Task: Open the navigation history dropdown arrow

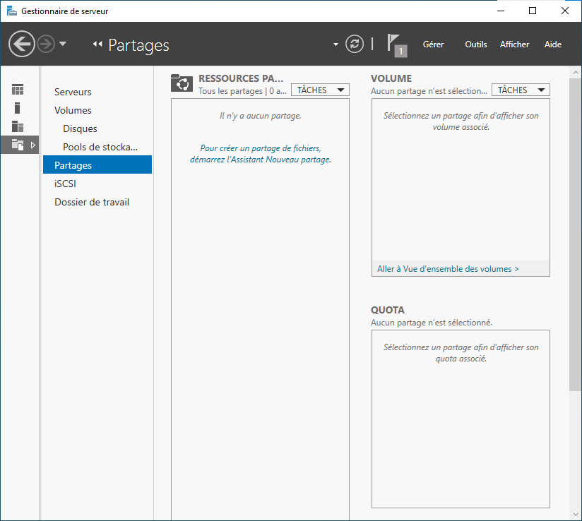Action: 63,44
